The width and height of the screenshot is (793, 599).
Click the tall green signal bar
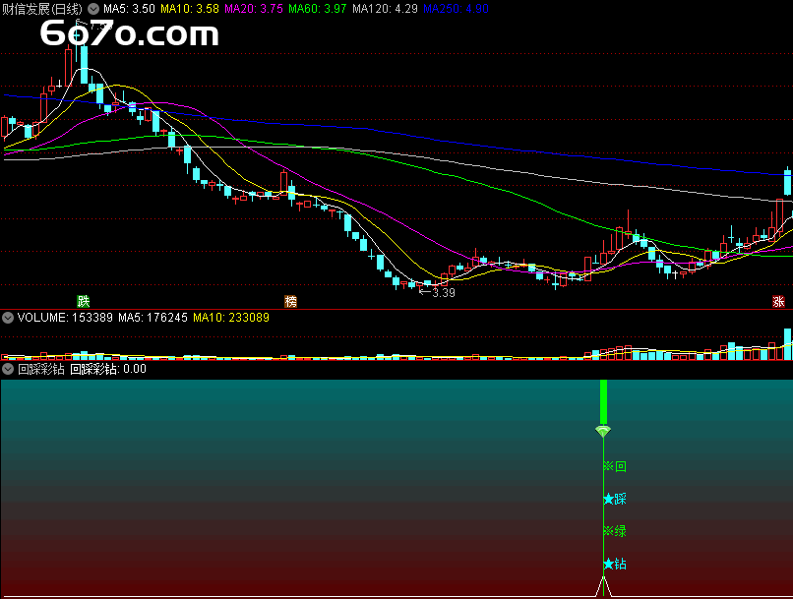coord(603,402)
